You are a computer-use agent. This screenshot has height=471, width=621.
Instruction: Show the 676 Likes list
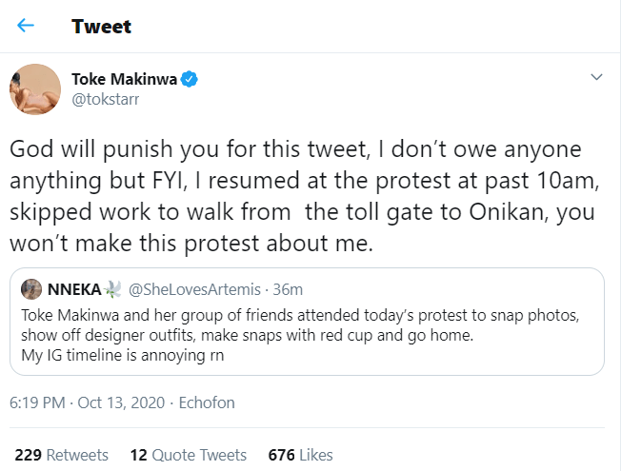coord(298,455)
